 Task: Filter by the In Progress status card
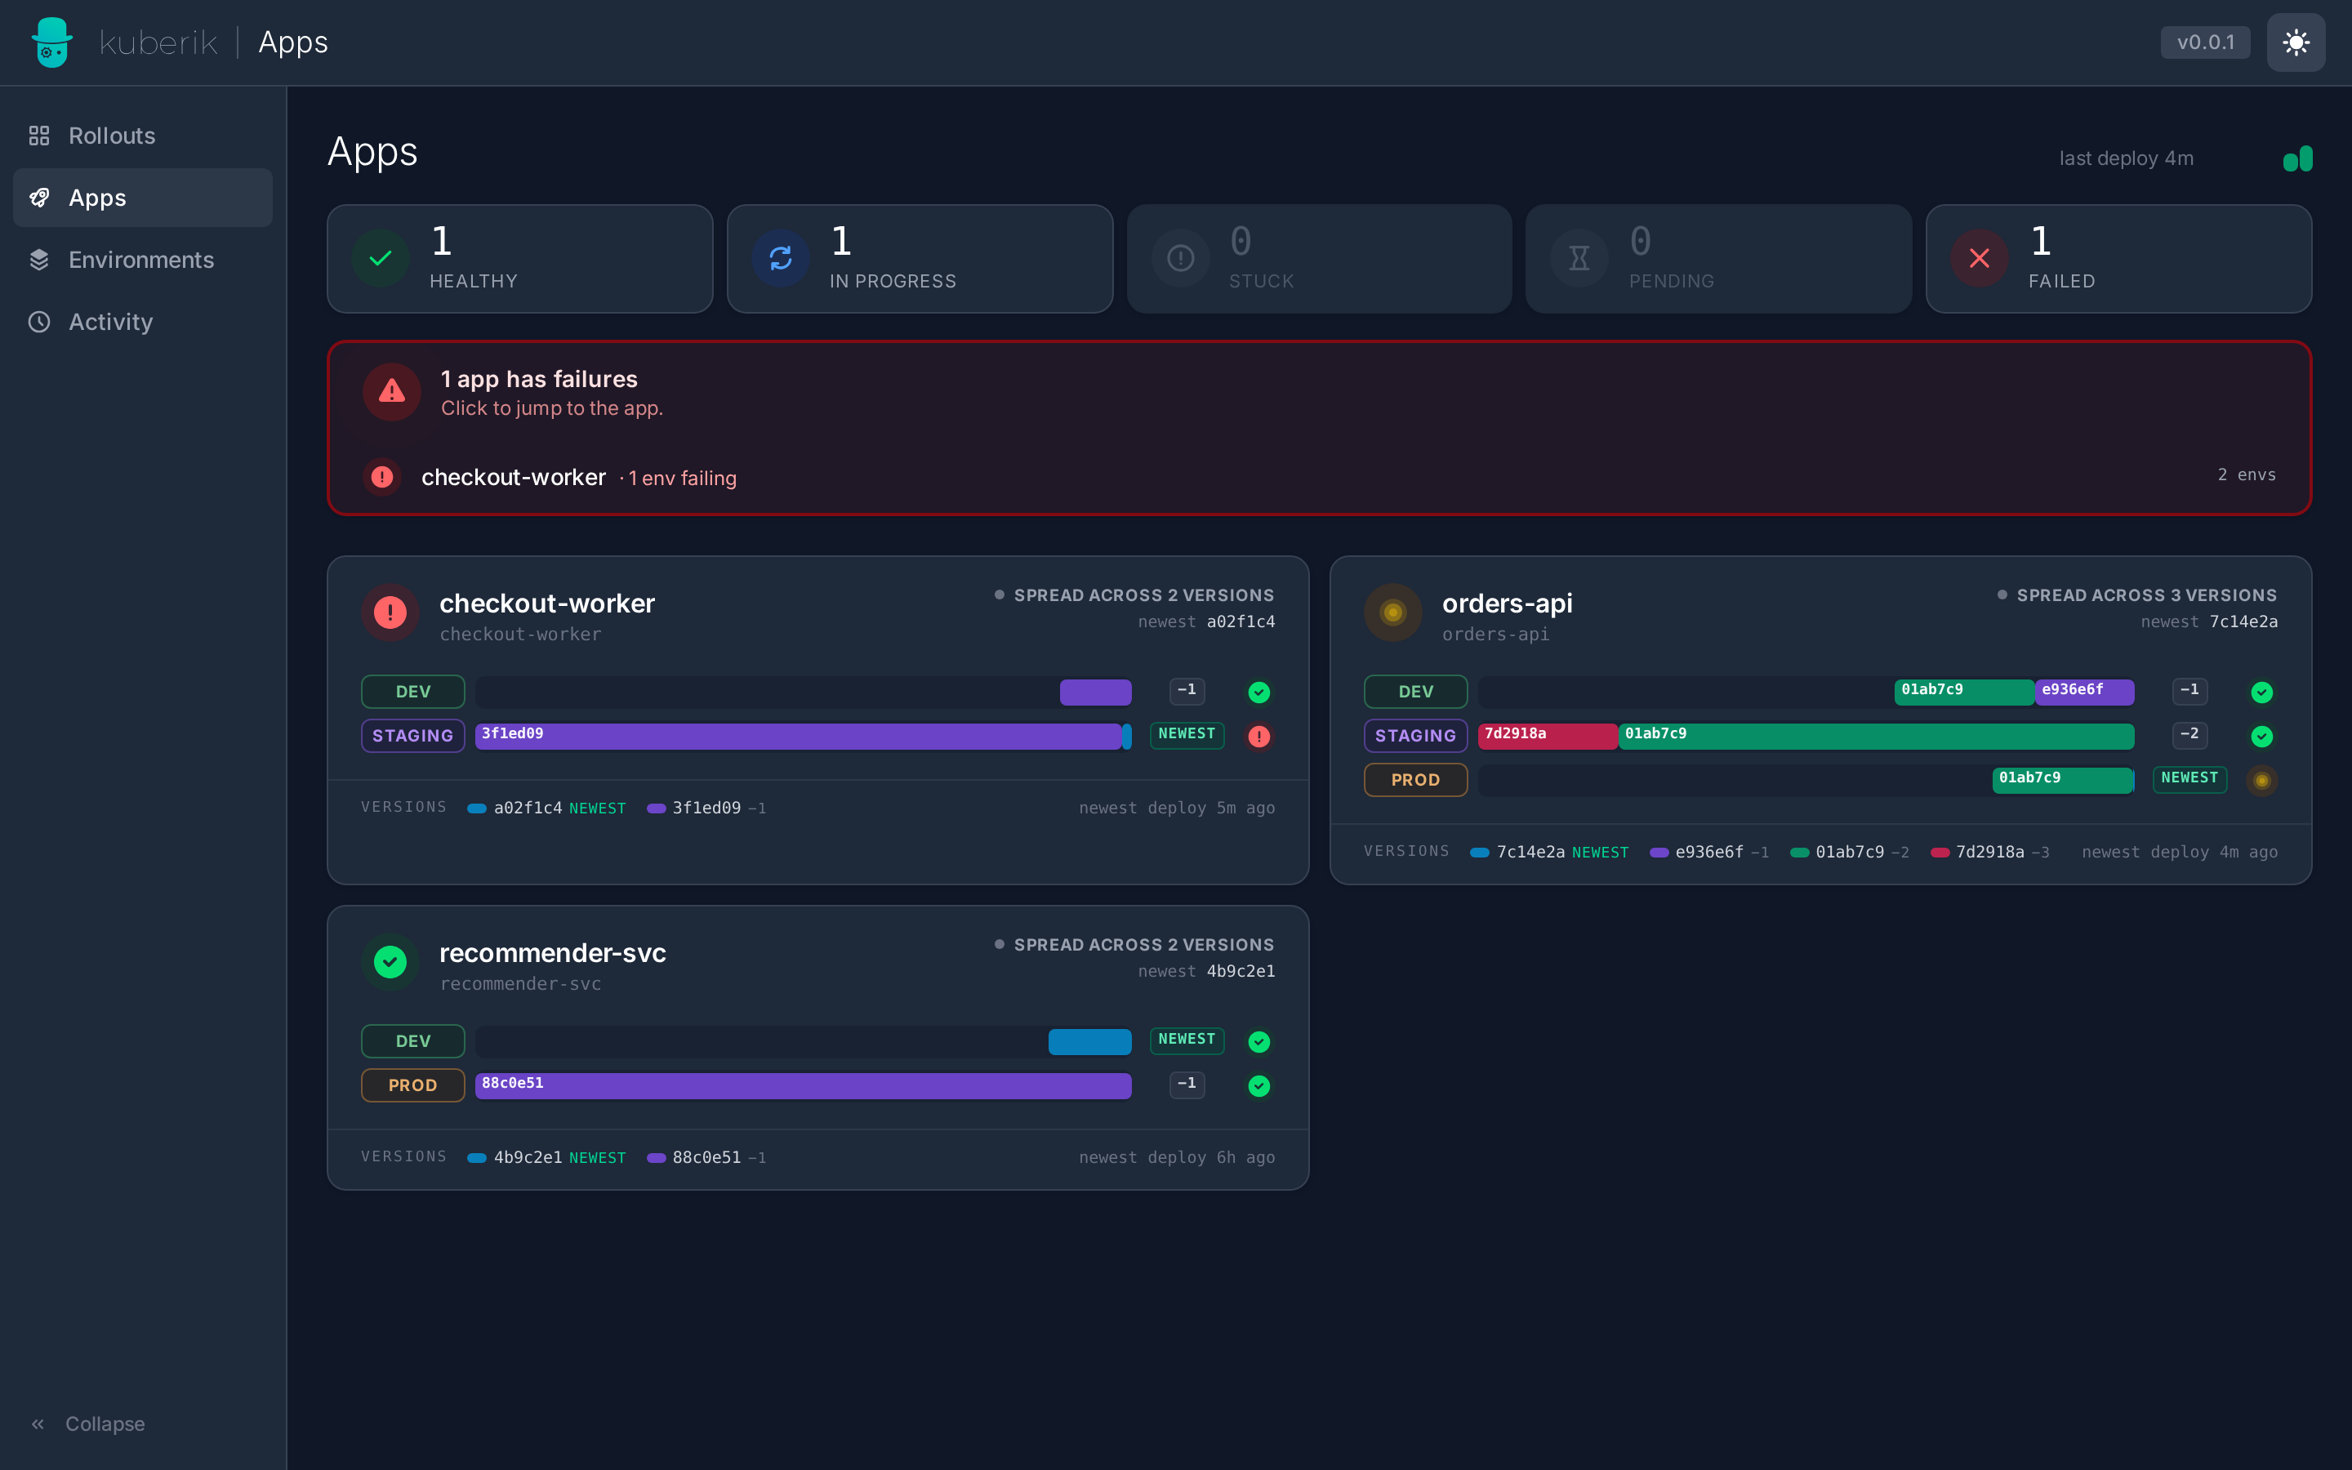pos(920,259)
